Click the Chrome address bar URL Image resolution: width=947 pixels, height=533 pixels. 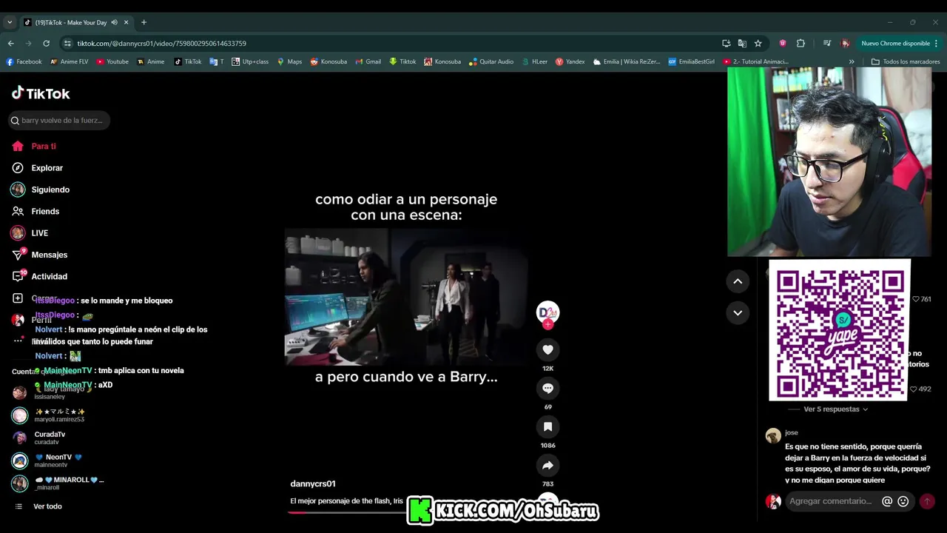click(x=162, y=44)
